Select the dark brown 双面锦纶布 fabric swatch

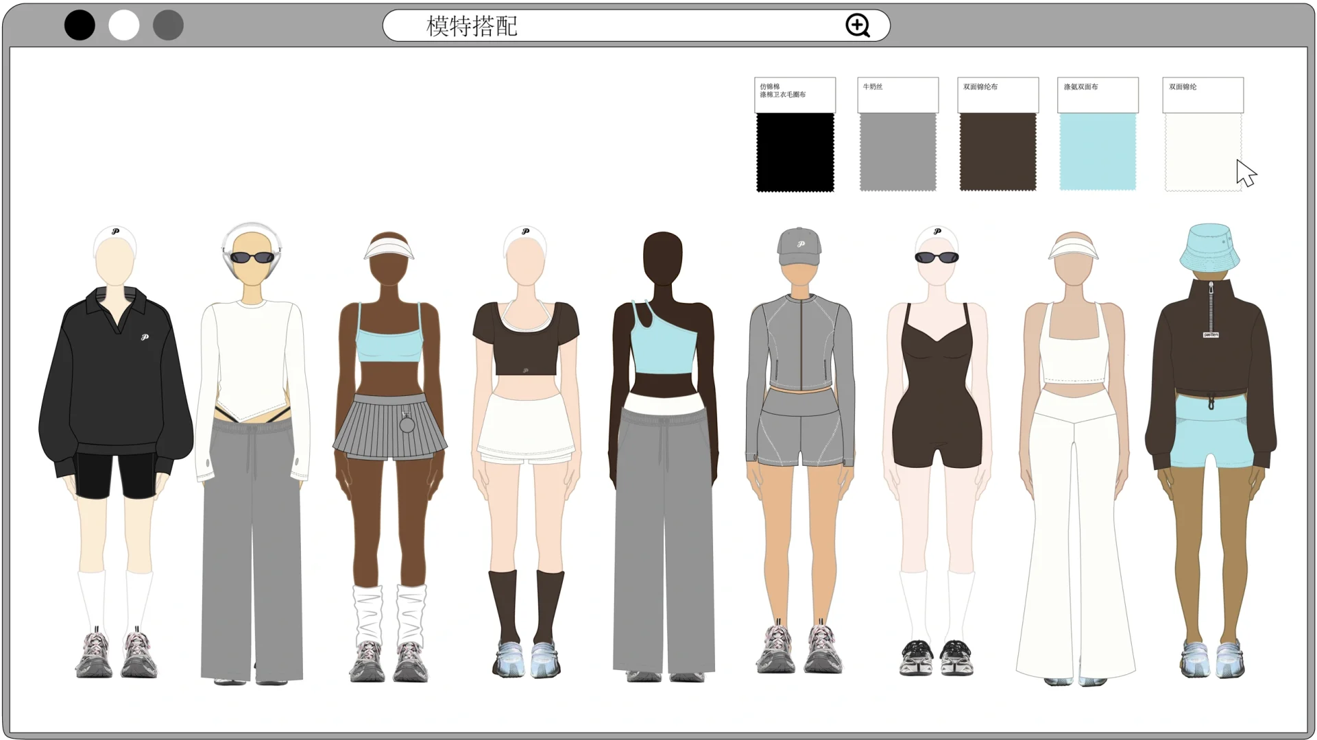click(998, 152)
